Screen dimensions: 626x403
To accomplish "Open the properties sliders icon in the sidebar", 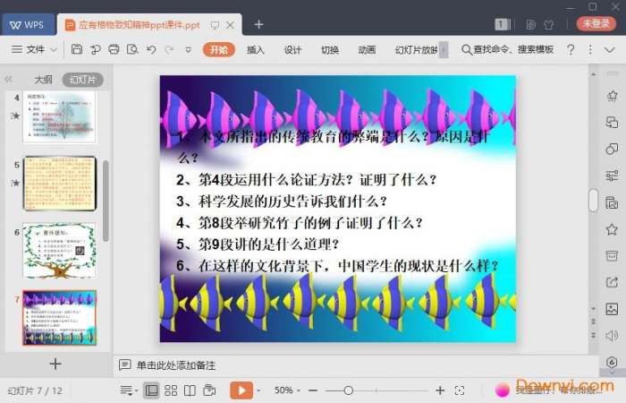I will 612,176.
